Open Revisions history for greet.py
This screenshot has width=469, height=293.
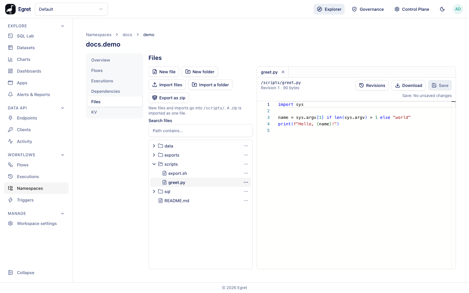(372, 85)
